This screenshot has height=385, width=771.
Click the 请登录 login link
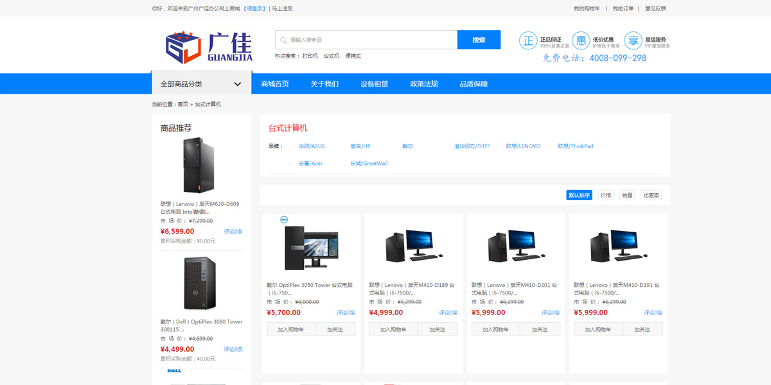tap(255, 8)
